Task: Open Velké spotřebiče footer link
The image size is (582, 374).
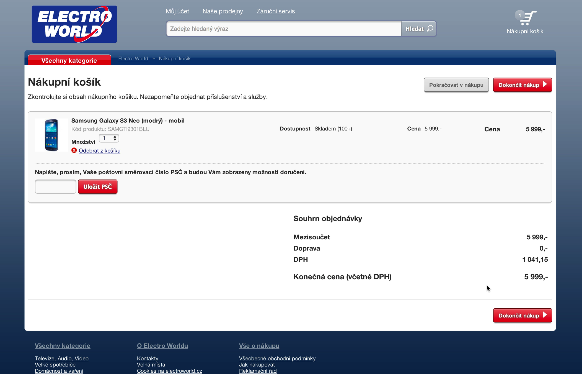Action: 55,365
